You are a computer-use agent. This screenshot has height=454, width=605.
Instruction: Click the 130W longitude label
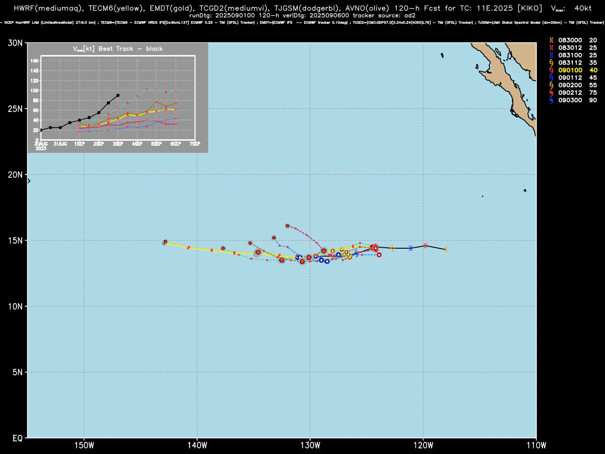point(310,444)
